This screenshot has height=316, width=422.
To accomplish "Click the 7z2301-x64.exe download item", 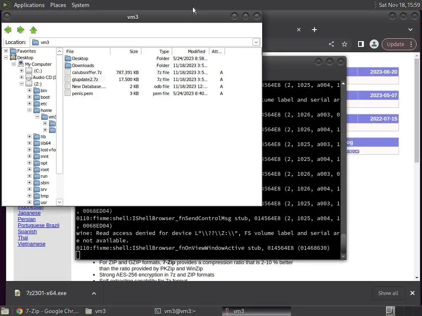I will click(x=46, y=293).
